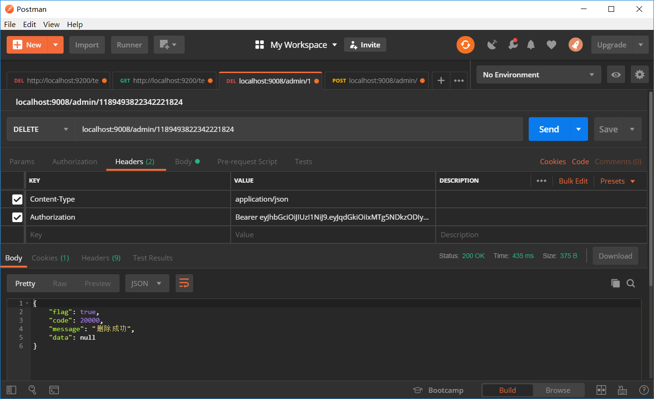Open the No Environment dropdown
Image resolution: width=654 pixels, height=399 pixels.
(x=539, y=74)
